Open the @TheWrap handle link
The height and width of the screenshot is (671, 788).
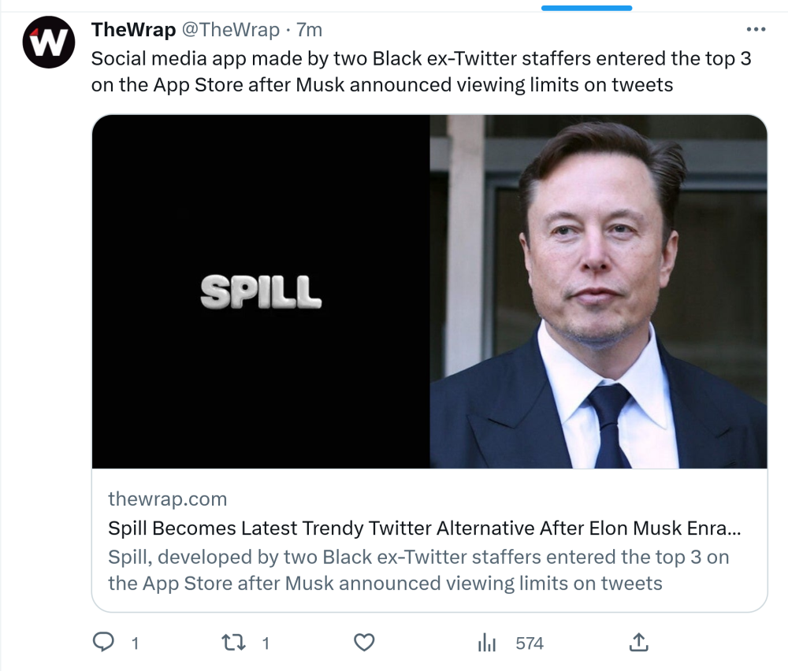tap(231, 30)
